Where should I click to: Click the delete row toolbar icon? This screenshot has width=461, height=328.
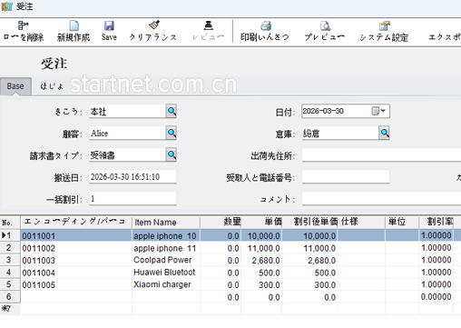(23, 25)
